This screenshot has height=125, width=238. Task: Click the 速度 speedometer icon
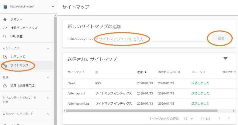click(x=5, y=86)
